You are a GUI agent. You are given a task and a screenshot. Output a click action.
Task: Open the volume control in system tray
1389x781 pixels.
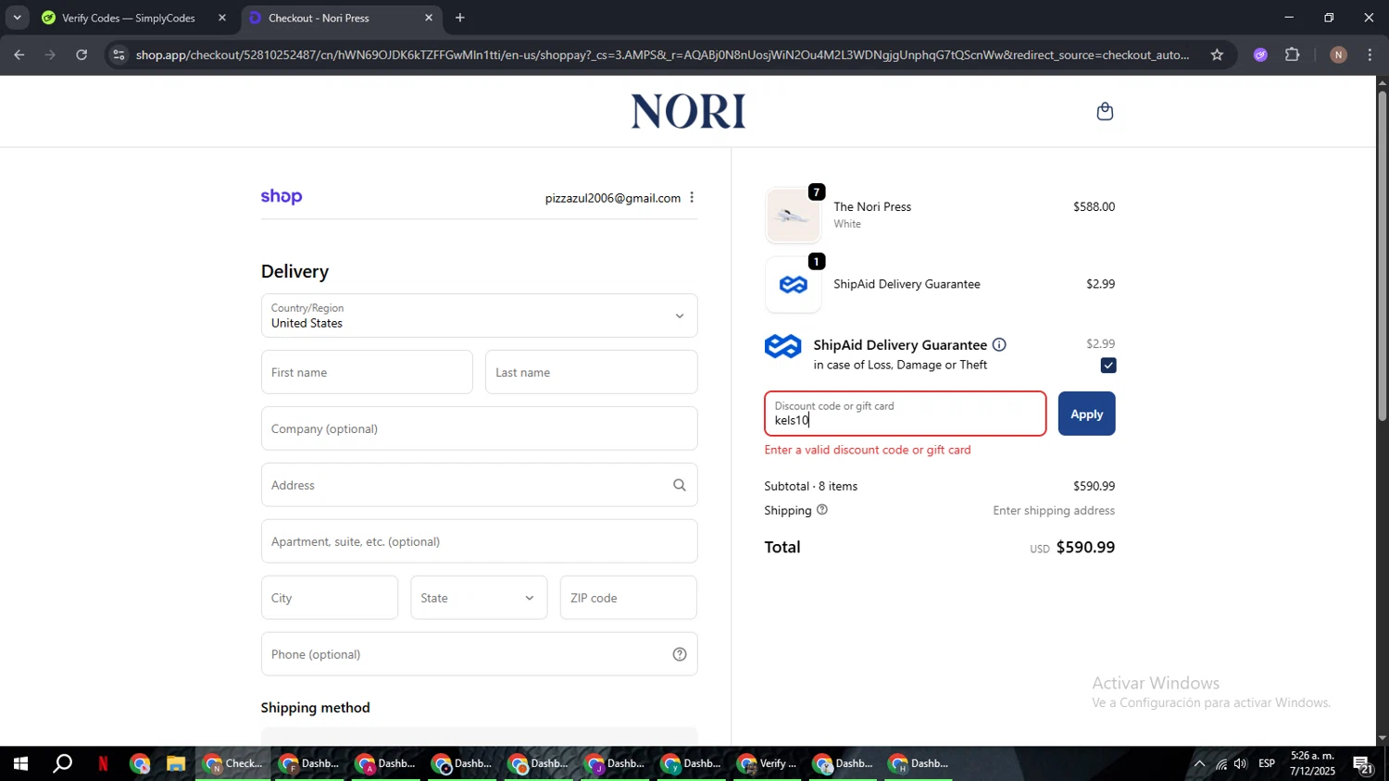coord(1241,764)
